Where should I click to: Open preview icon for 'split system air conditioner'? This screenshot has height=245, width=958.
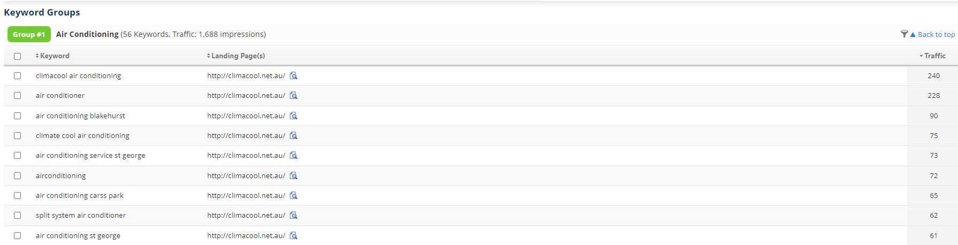[x=293, y=216]
